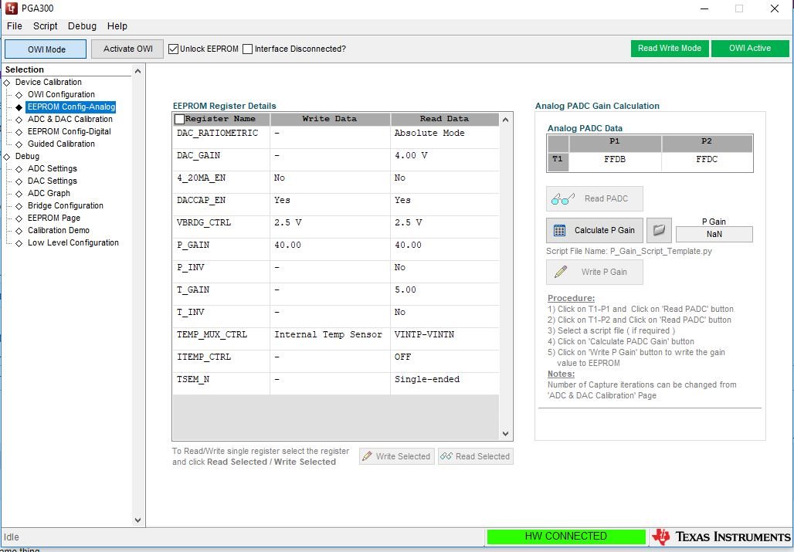
Task: Click the glasses icon on Read PADC
Action: point(562,199)
